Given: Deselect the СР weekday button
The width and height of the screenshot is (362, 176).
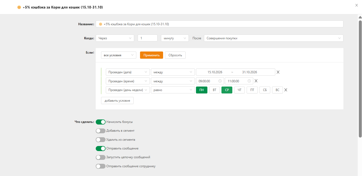Looking at the screenshot, I should click(227, 90).
